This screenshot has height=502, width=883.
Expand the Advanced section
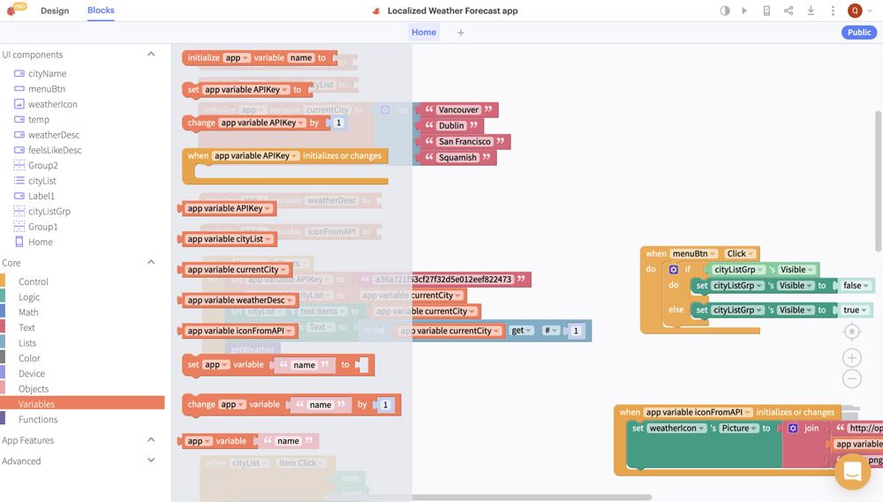coord(151,461)
